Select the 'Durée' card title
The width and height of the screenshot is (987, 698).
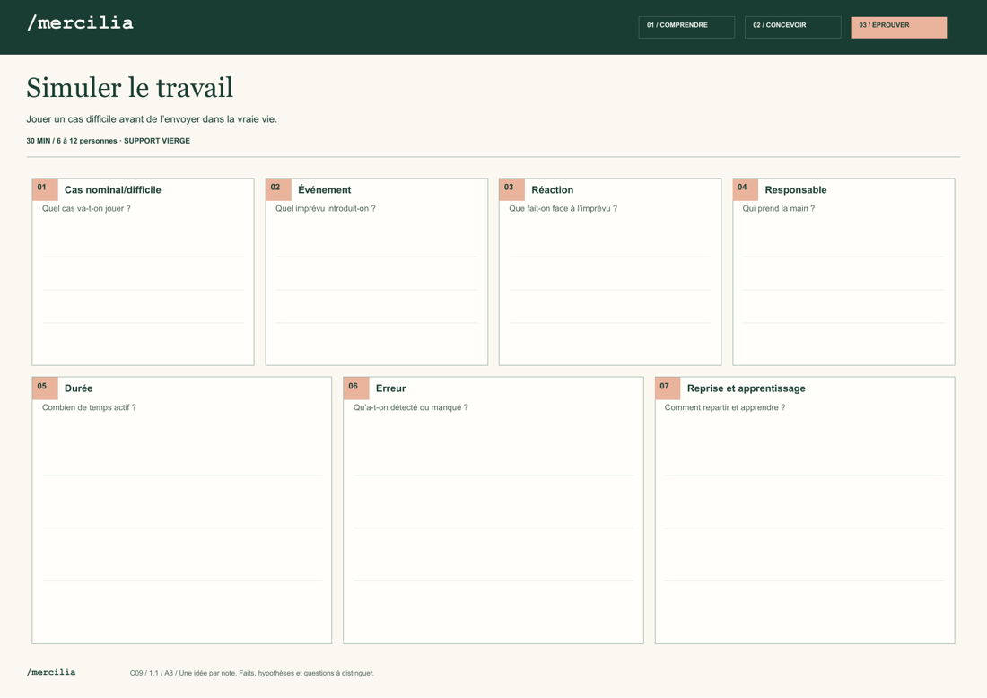click(x=79, y=388)
